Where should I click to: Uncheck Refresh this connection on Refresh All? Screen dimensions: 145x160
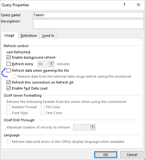[x=8, y=82]
